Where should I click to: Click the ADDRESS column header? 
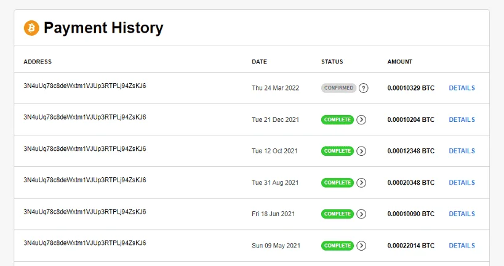(38, 62)
